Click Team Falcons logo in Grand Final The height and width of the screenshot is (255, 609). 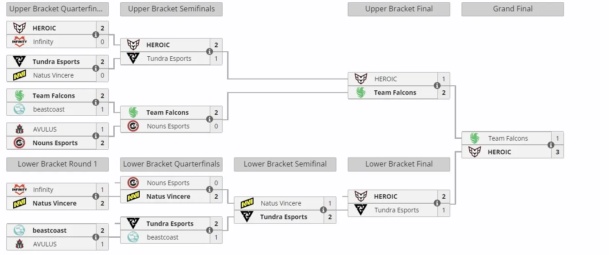point(475,138)
